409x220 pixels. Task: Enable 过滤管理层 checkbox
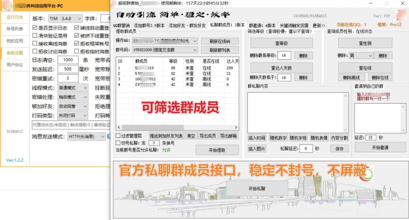118,135
